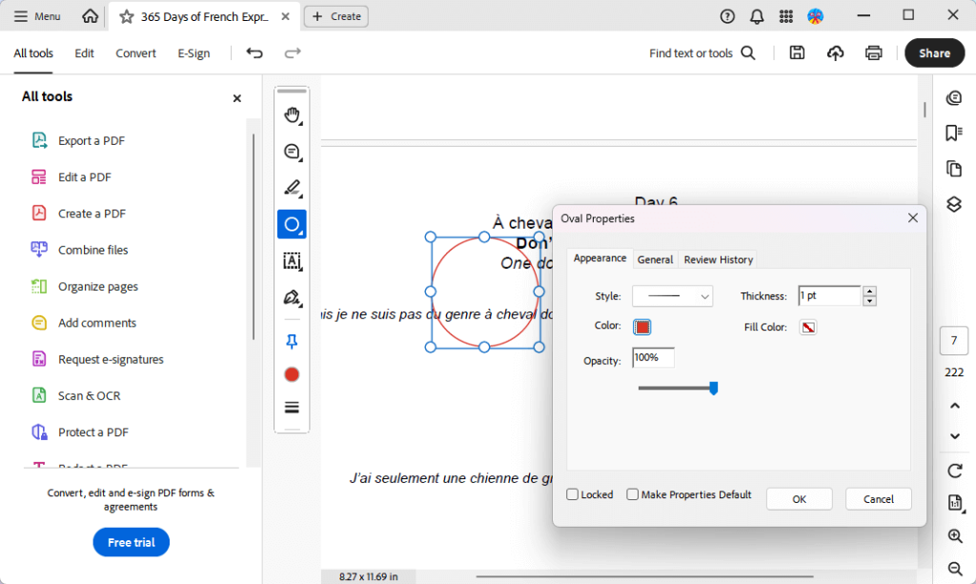Enable the Locked option in Oval Properties
This screenshot has height=584, width=976.
(572, 494)
